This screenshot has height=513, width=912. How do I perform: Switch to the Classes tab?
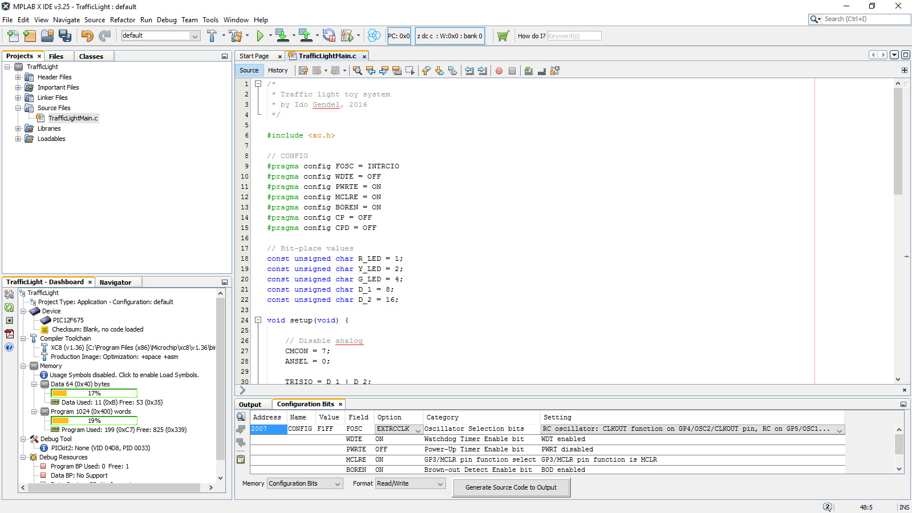(x=91, y=56)
